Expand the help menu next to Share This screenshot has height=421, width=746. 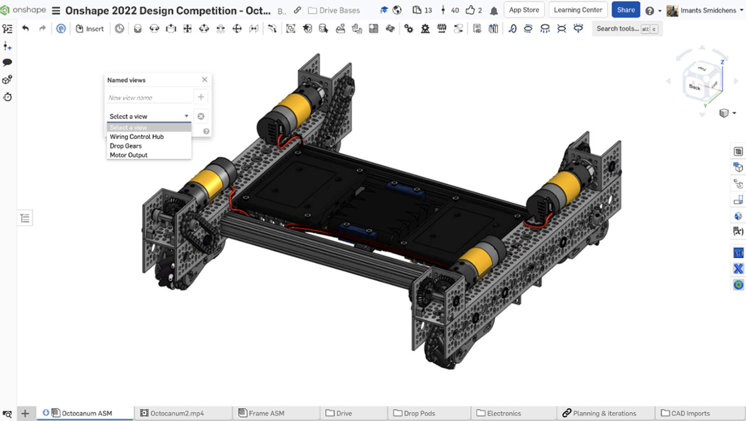click(x=652, y=10)
